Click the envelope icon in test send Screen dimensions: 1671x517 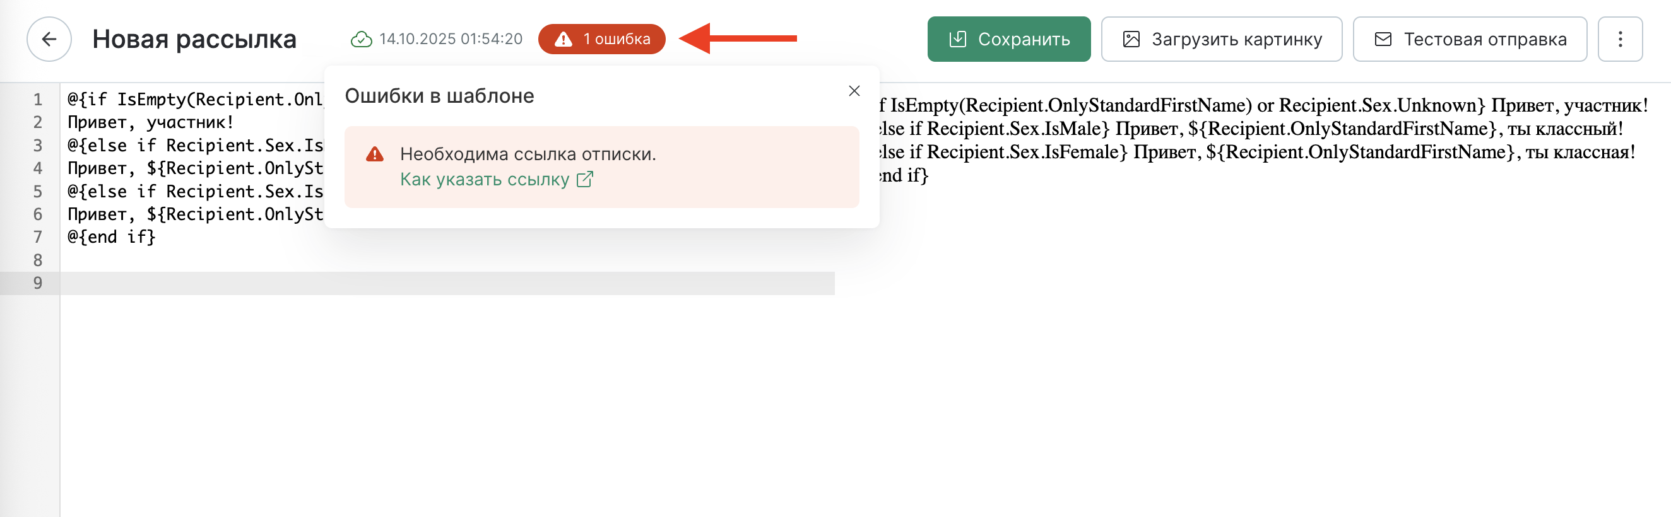1383,40
